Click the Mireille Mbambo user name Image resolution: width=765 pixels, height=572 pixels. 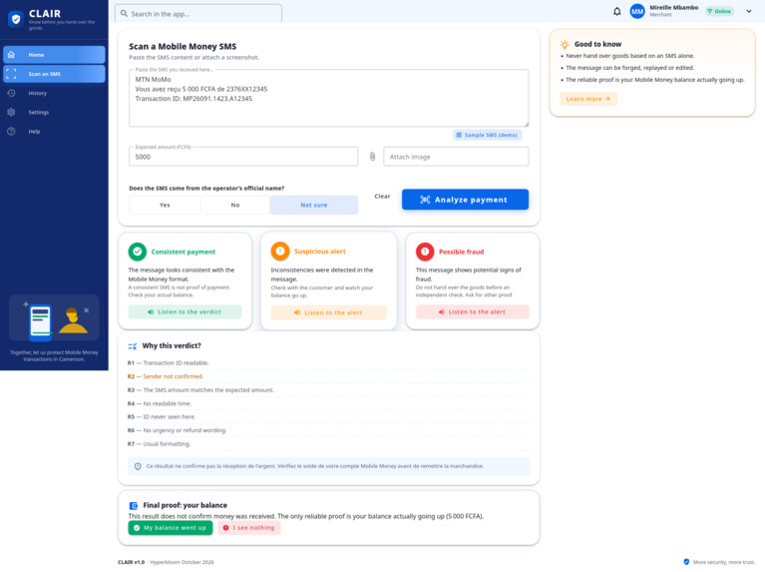(x=674, y=7)
